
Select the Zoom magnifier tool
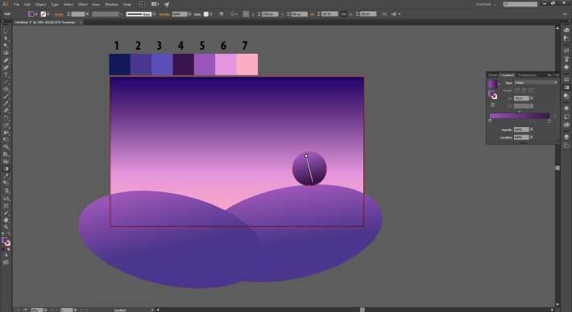coord(6,227)
